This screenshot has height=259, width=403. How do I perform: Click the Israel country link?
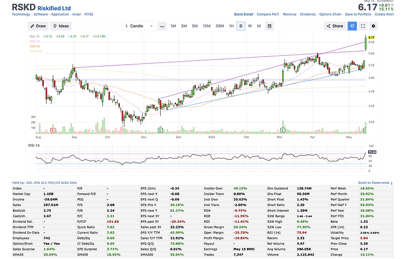(x=77, y=15)
